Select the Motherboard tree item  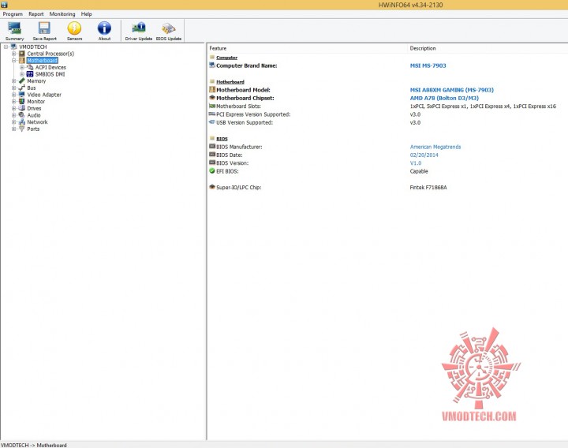pyautogui.click(x=42, y=61)
